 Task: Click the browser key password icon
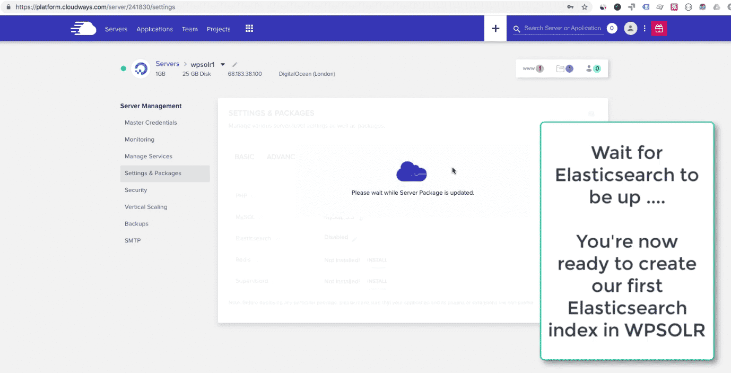click(x=570, y=7)
